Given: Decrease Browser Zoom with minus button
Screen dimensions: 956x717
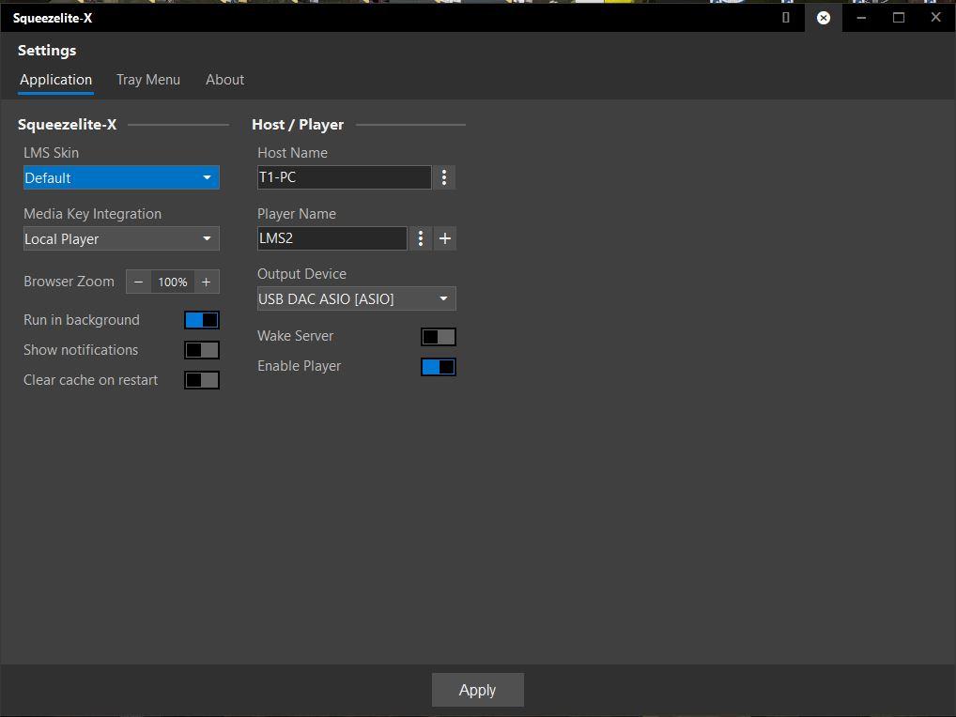Looking at the screenshot, I should (x=138, y=282).
